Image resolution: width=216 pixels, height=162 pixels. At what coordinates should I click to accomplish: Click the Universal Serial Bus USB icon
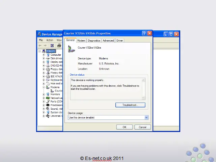point(48,116)
